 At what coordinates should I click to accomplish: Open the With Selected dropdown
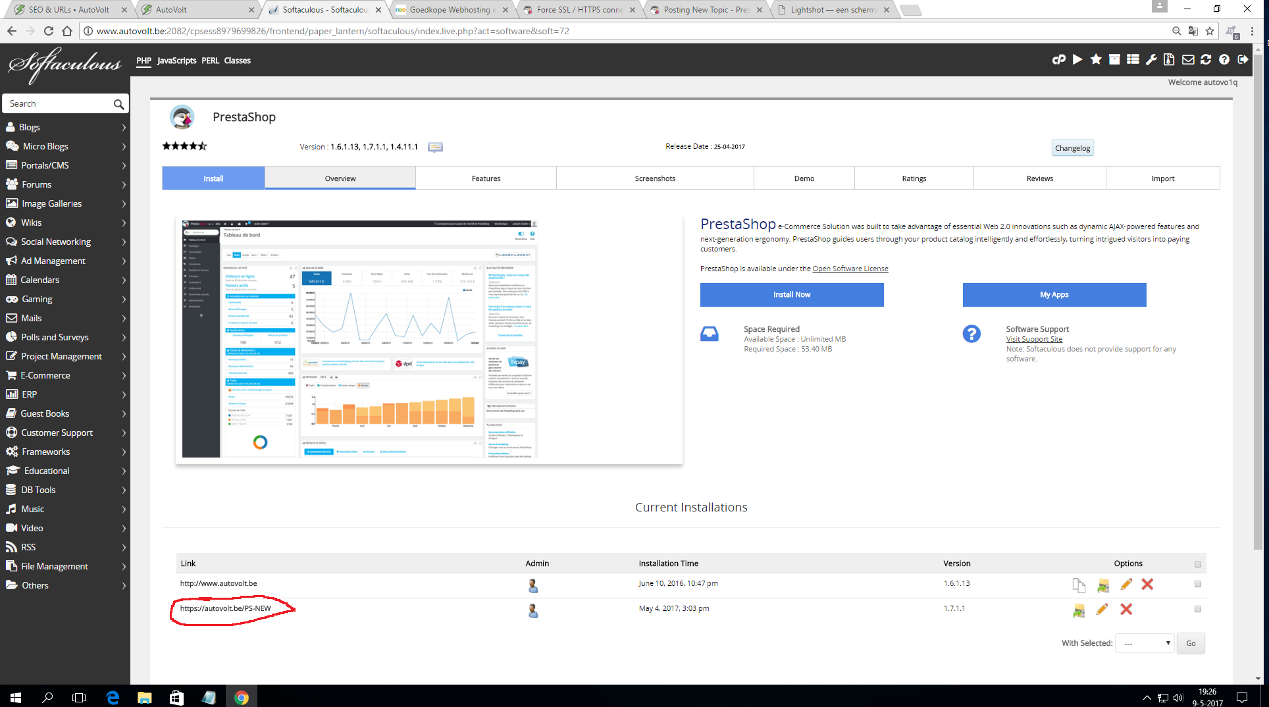[x=1145, y=643]
